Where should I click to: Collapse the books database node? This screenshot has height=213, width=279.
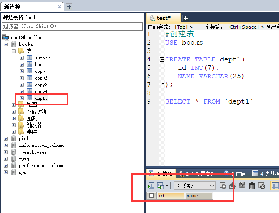pyautogui.click(x=6, y=44)
